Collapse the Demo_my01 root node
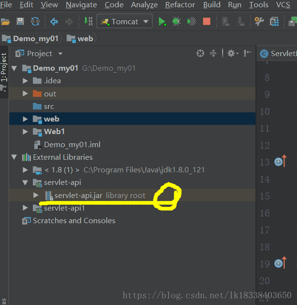Viewport: 297px width, 305px height. (14, 68)
